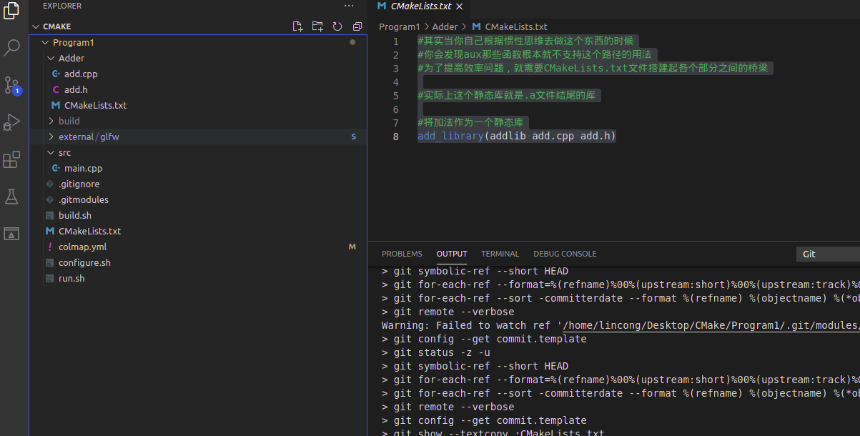Open the colmap.yml file
This screenshot has height=436, width=860.
(82, 247)
